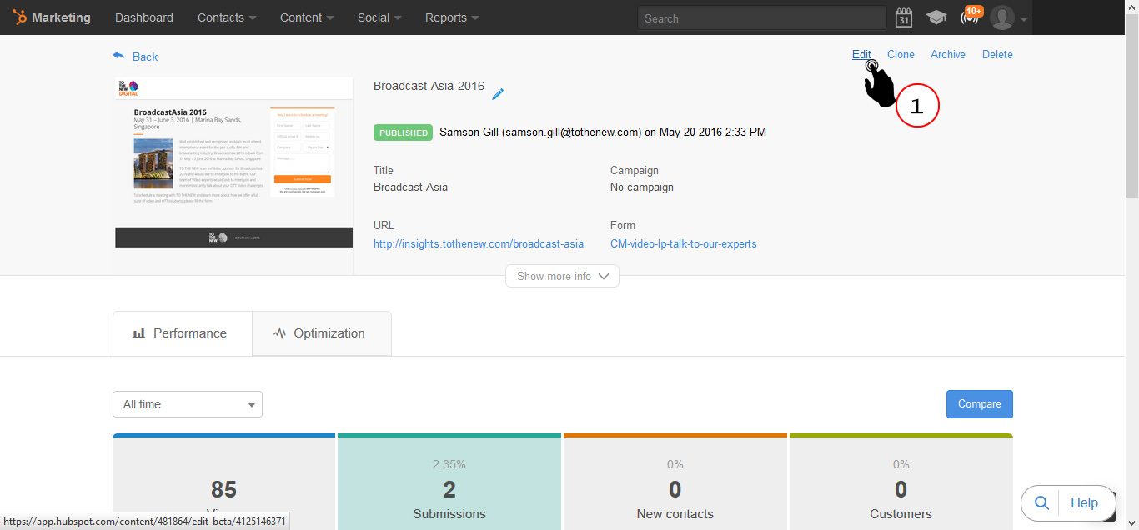Open the calendar icon in top bar
This screenshot has width=1139, height=530.
click(x=903, y=17)
